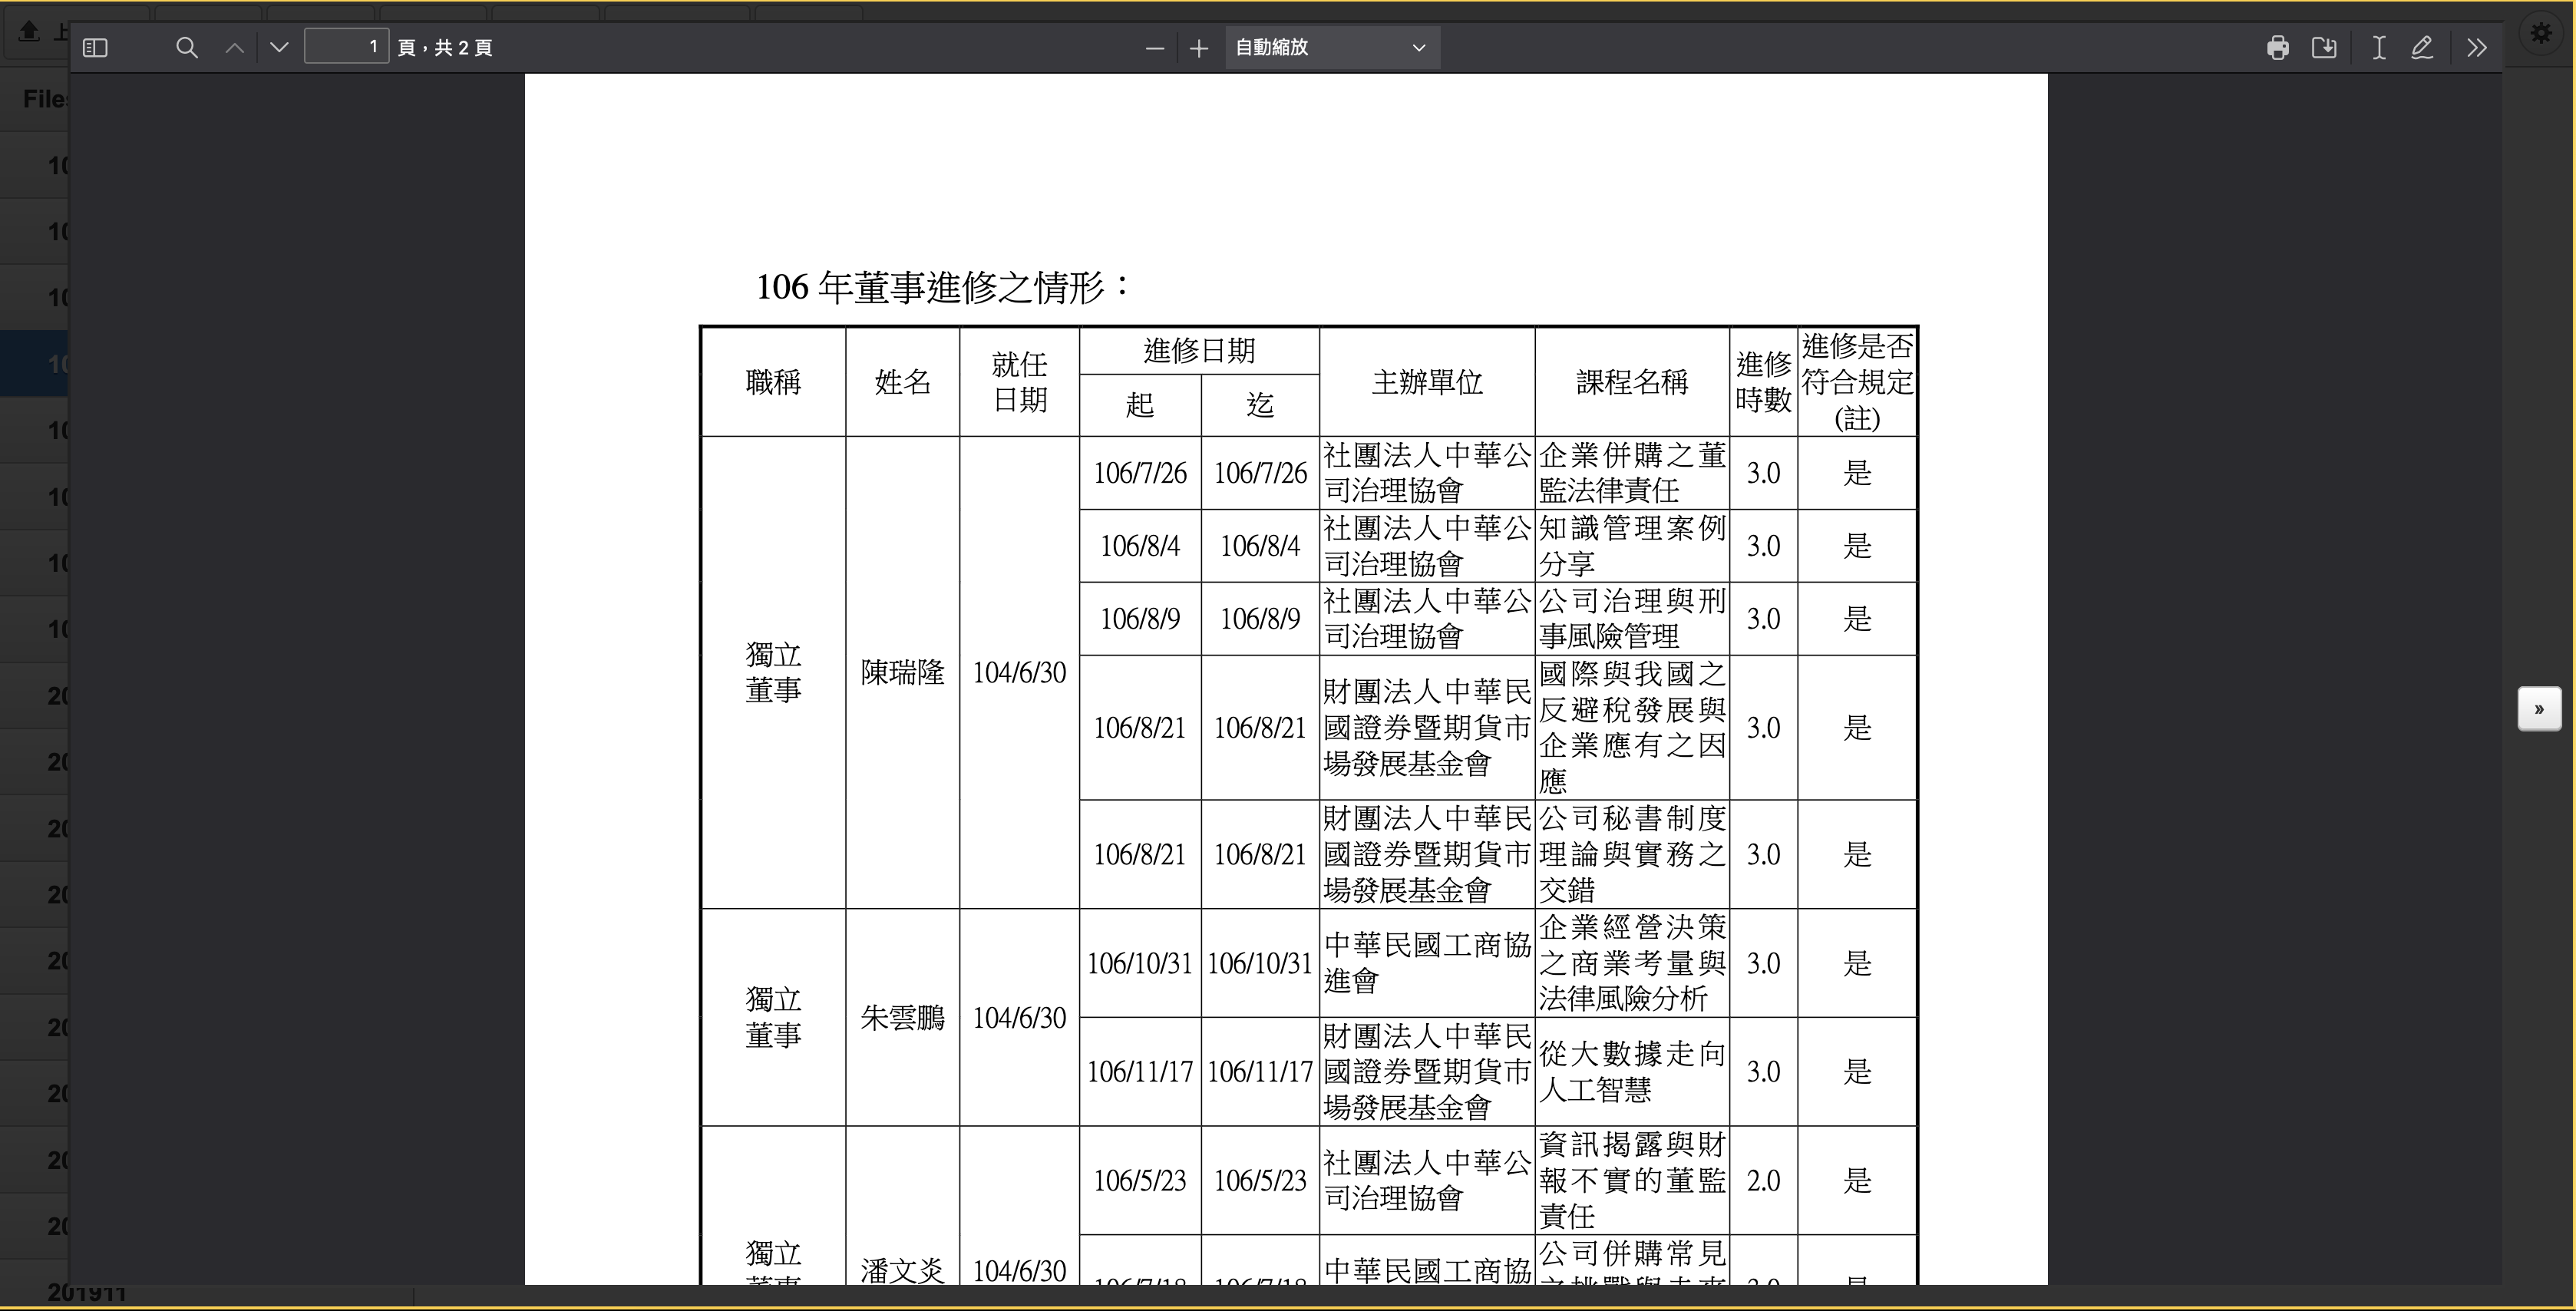Viewport: 2576px width, 1311px height.
Task: Print the PDF document
Action: click(x=2278, y=47)
